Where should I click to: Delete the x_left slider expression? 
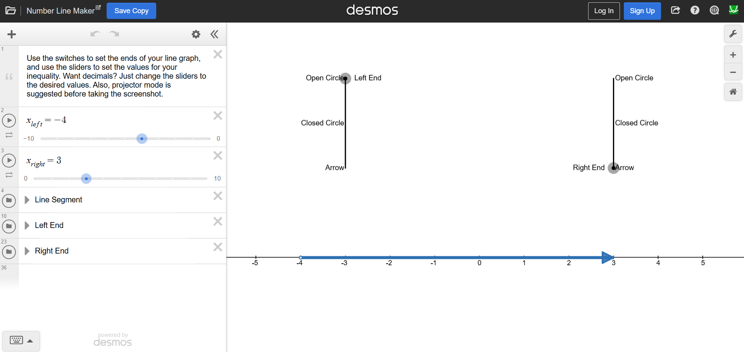point(218,116)
